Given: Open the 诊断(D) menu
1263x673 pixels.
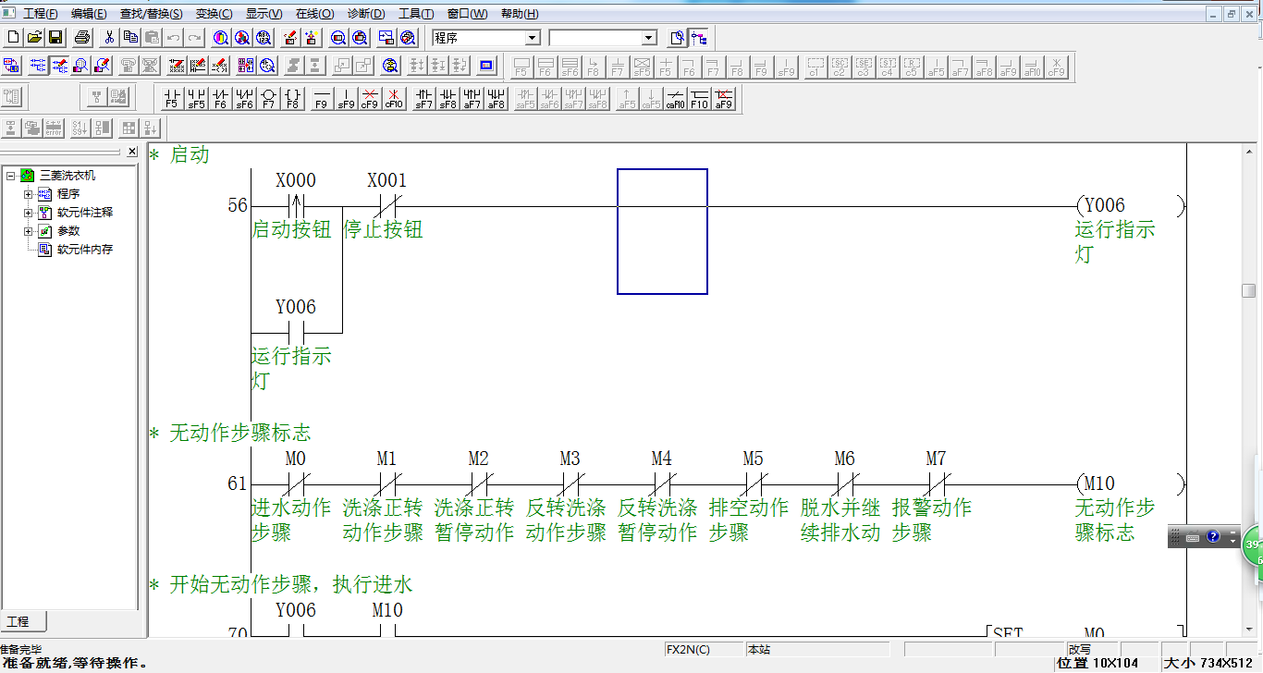Looking at the screenshot, I should (366, 14).
